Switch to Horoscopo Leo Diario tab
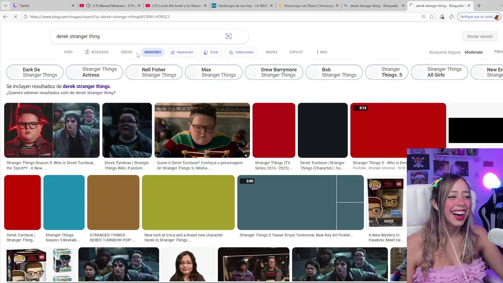Viewport: 503px width, 283px height. coord(308,6)
